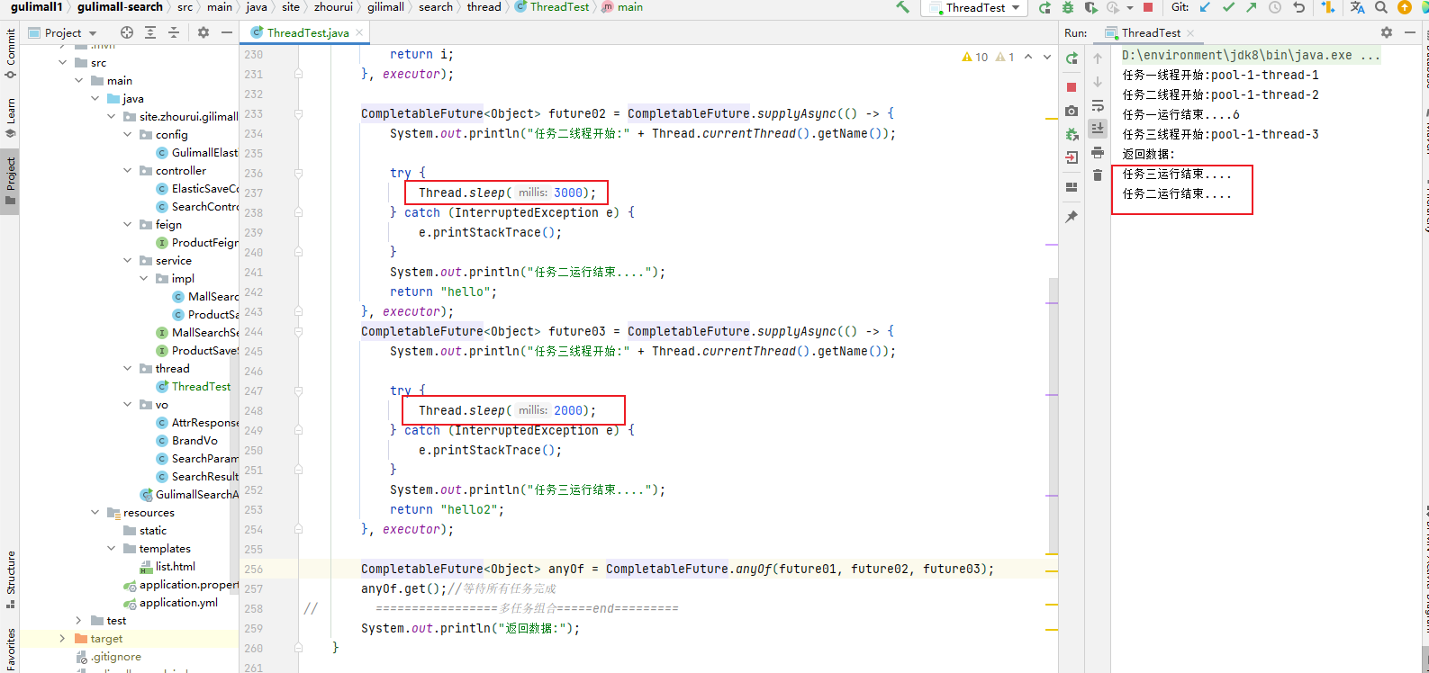The height and width of the screenshot is (673, 1429).
Task: Click the Git update project arrow
Action: pyautogui.click(x=1206, y=7)
